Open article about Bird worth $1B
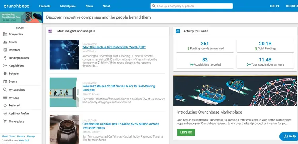Image resolution: width=298 pixels, height=144 pixels. [114, 47]
